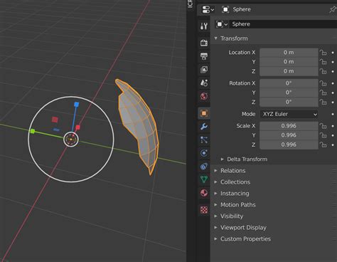Open the object data-block browse dropdown
This screenshot has height=262, width=337.
coord(222,24)
